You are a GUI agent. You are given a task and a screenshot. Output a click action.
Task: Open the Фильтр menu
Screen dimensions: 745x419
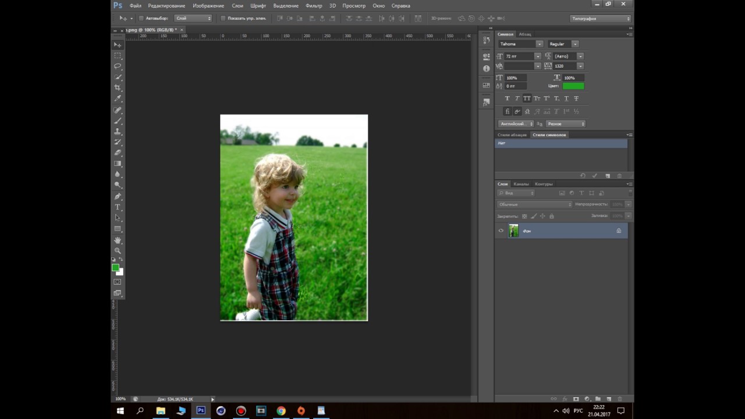tap(314, 6)
